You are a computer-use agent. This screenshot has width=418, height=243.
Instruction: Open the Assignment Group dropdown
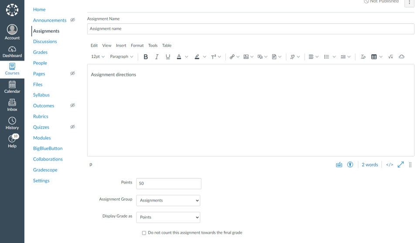tap(168, 200)
